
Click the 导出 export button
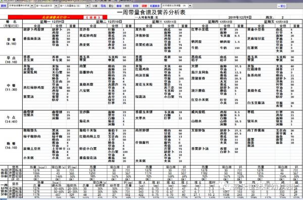click(x=103, y=6)
